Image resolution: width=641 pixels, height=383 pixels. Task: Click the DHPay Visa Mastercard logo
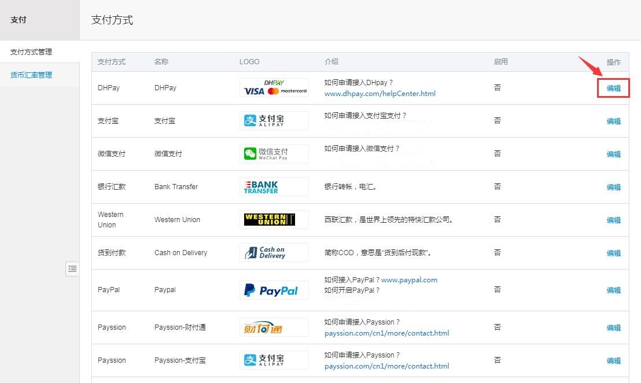click(274, 88)
